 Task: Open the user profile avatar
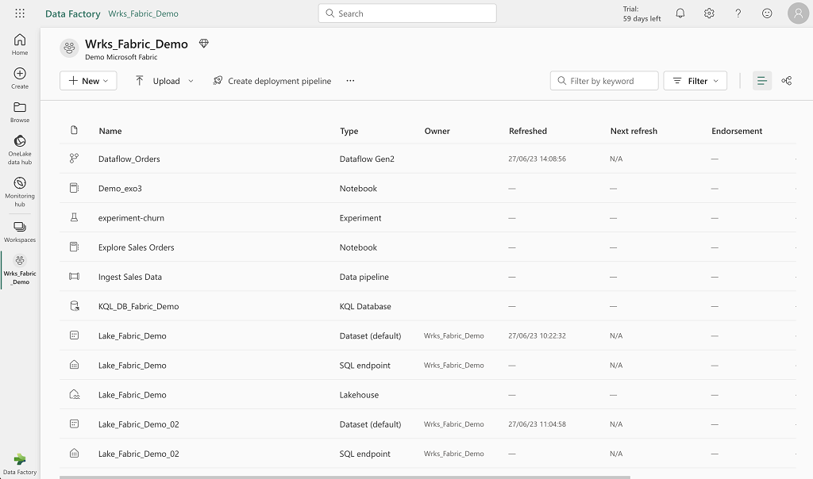[x=799, y=13]
